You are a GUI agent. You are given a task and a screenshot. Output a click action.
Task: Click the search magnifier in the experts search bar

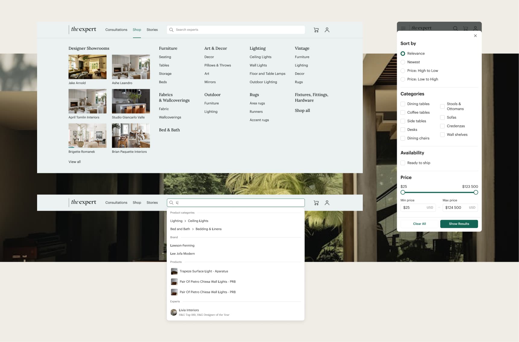click(171, 30)
